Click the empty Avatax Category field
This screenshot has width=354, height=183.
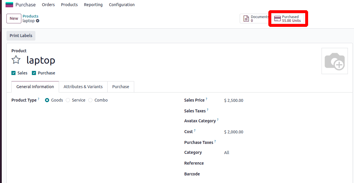click(286, 121)
